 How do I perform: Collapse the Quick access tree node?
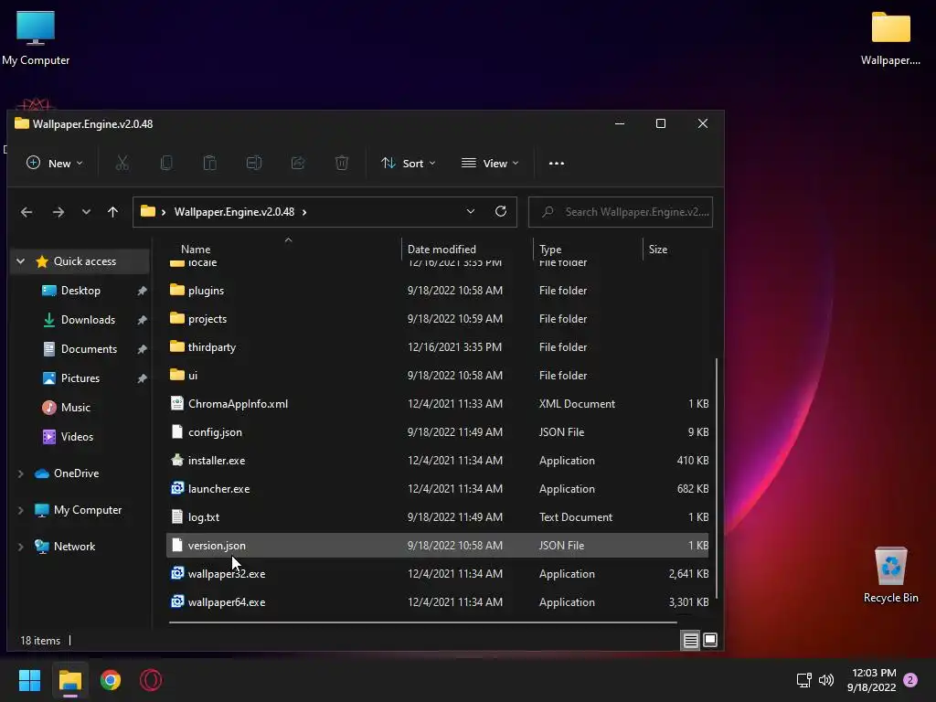click(21, 261)
